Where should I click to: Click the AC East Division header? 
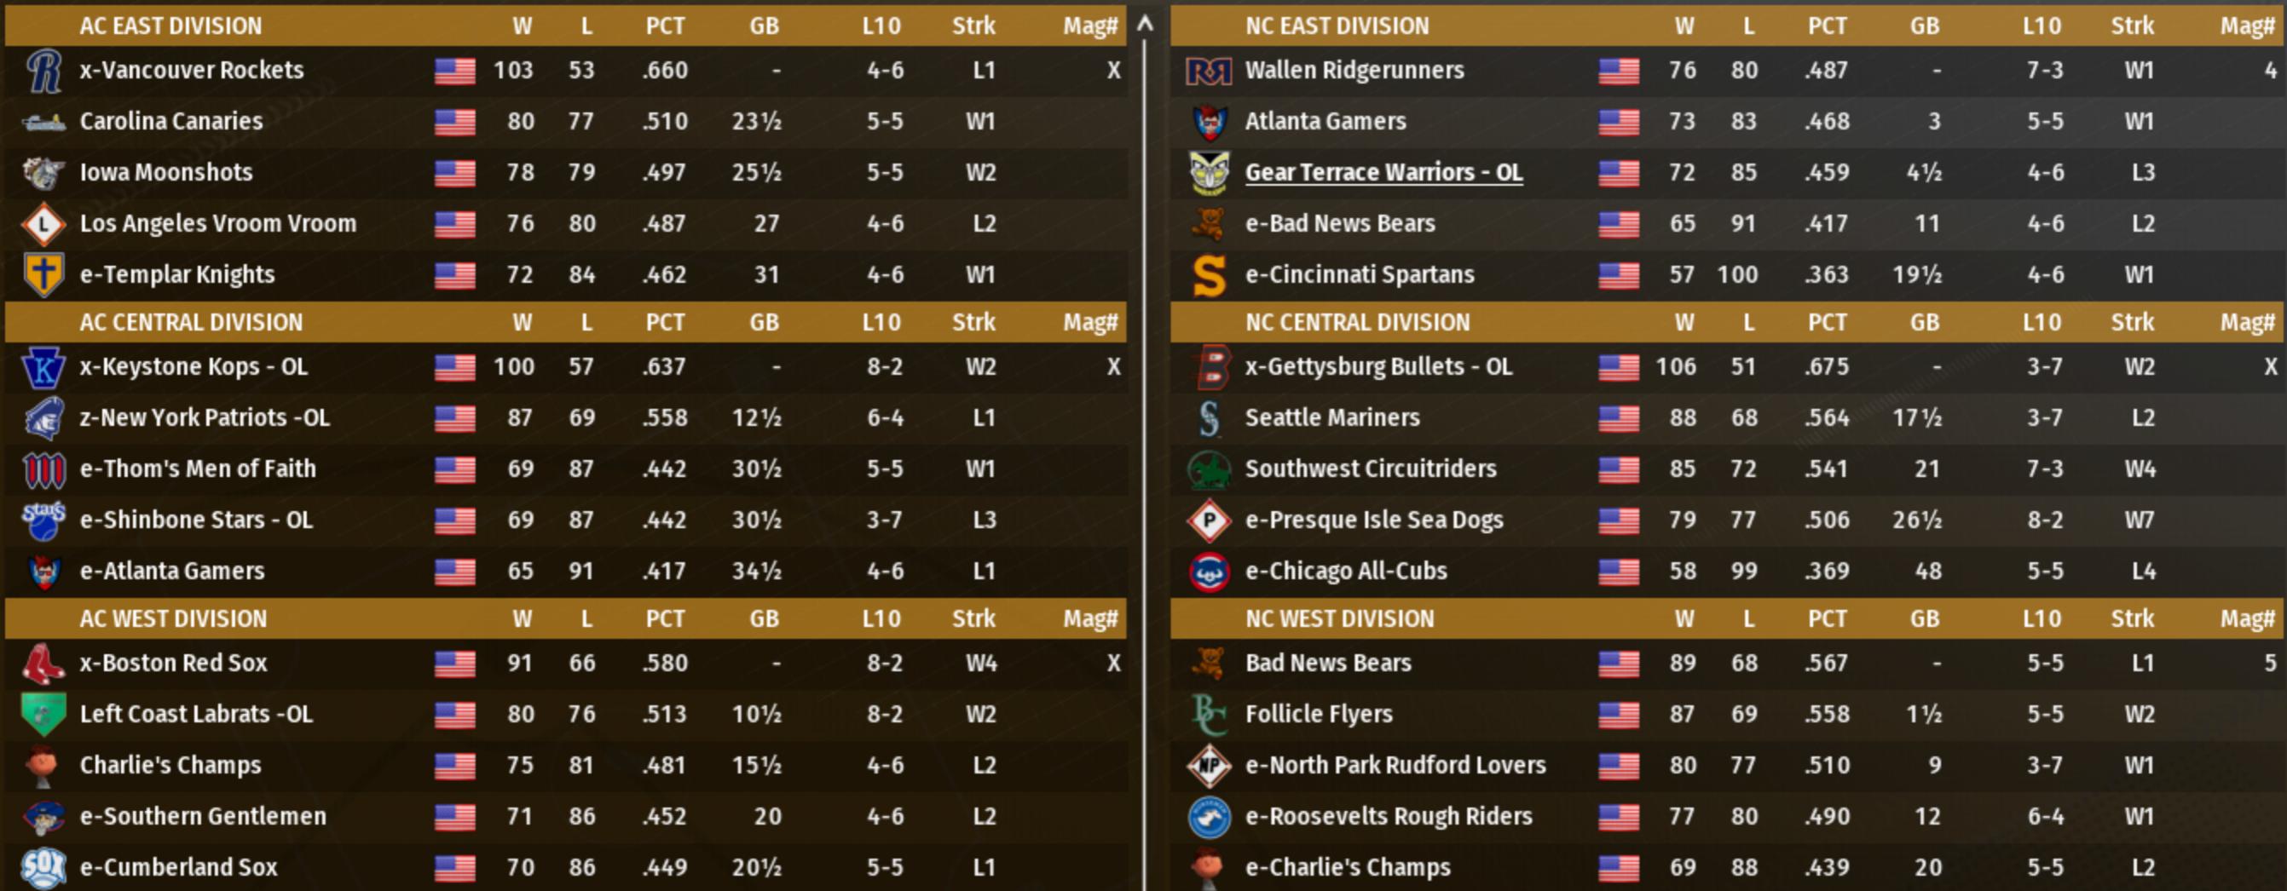(170, 26)
